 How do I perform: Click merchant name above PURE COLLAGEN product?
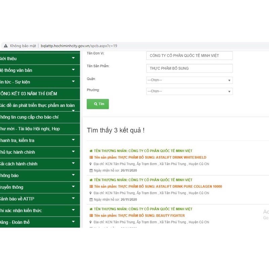pos(143,180)
